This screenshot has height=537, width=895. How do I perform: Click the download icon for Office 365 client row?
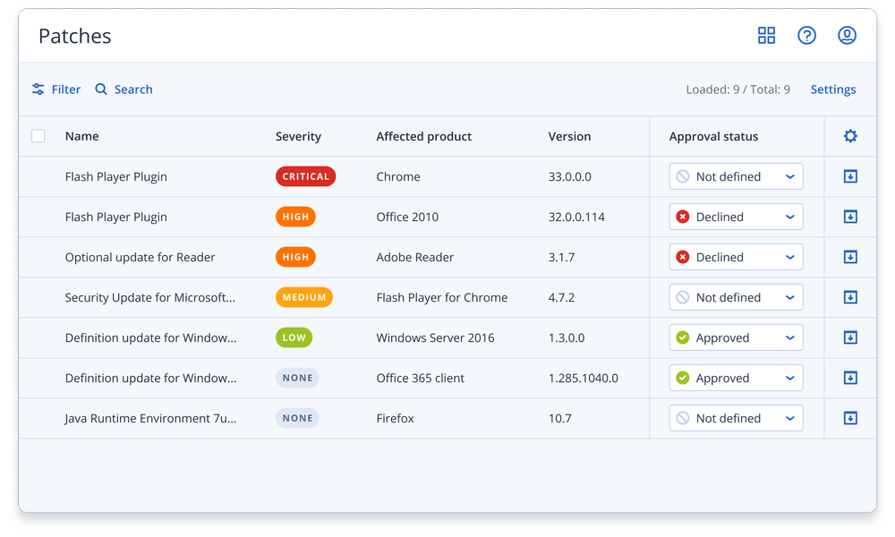[x=850, y=378]
